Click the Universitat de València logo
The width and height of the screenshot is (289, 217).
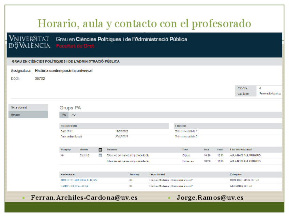[x=30, y=42]
